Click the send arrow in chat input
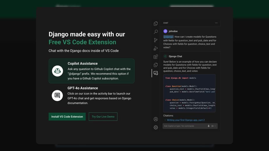This screenshot has width=269, height=151. coord(213,126)
